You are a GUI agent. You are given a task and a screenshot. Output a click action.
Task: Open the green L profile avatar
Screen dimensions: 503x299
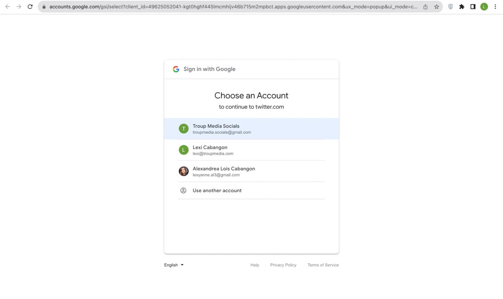click(484, 7)
